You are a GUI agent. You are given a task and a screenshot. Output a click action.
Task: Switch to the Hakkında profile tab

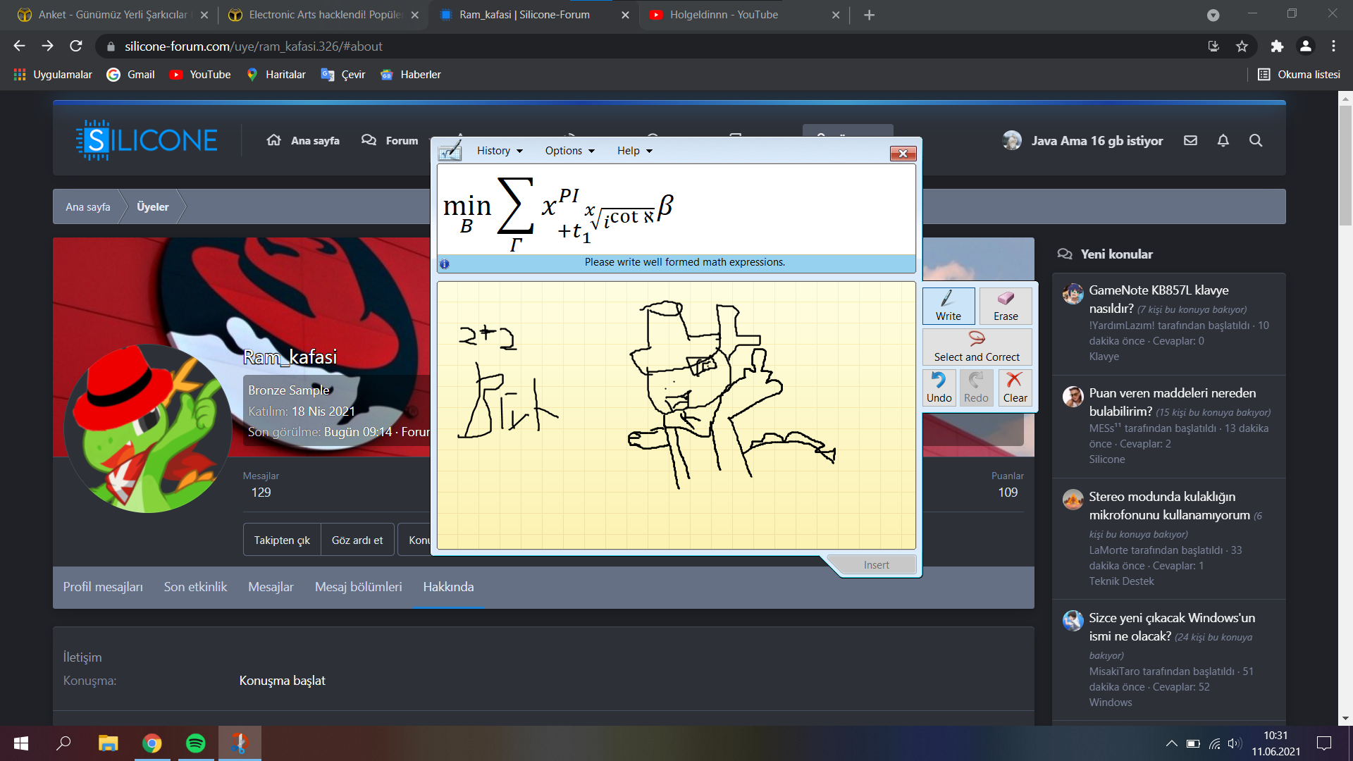click(x=449, y=586)
